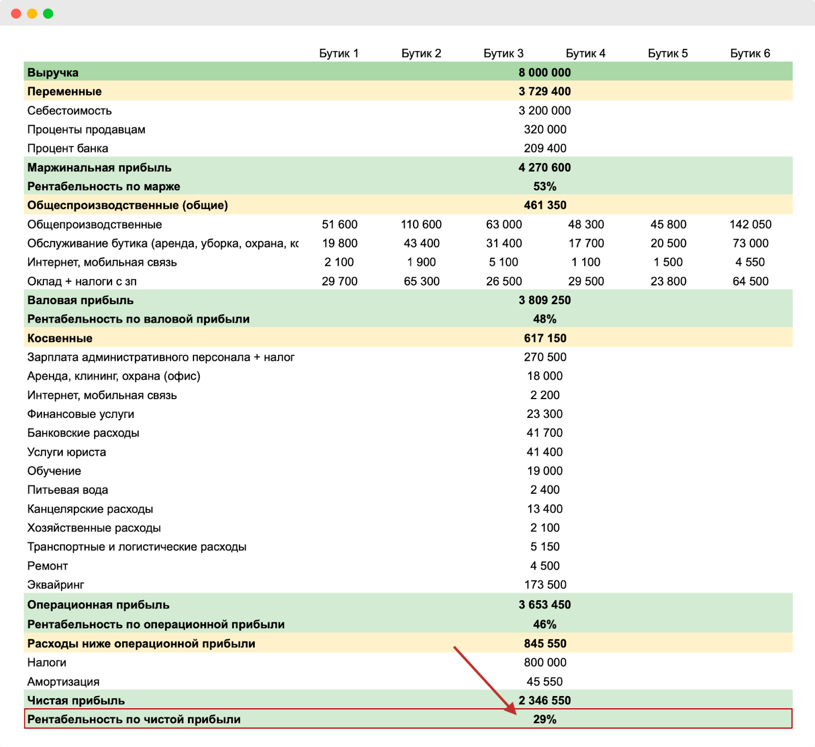Click the green maximize window button
815x747 pixels.
pyautogui.click(x=48, y=14)
